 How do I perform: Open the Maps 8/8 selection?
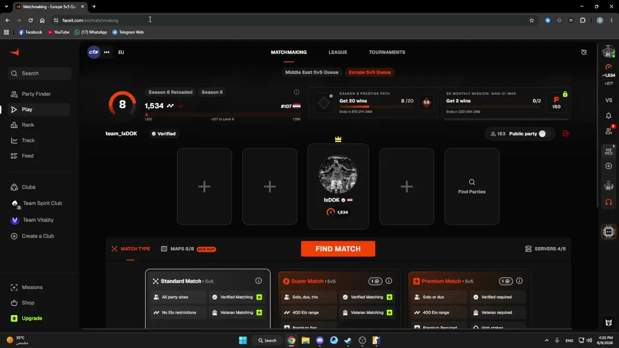coord(188,249)
